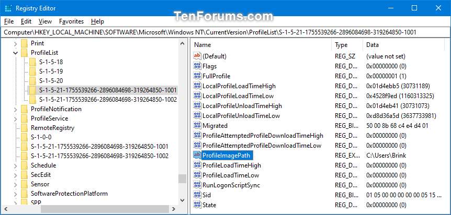Click tree pane scroll down arrow
The image size is (451, 215).
[182, 200]
